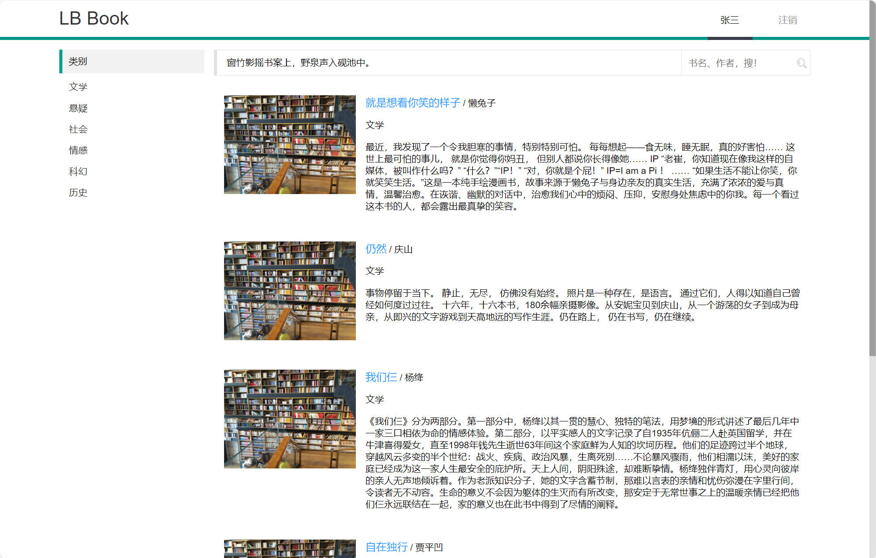Click the 注销 logout link

(788, 20)
